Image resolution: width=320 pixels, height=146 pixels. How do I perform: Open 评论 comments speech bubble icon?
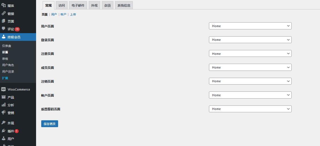[3, 29]
